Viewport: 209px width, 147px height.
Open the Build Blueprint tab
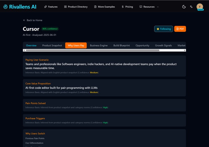(121, 45)
